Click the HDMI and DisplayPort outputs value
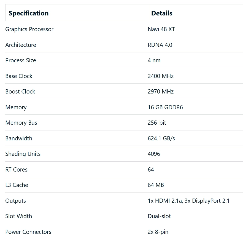 (x=188, y=201)
